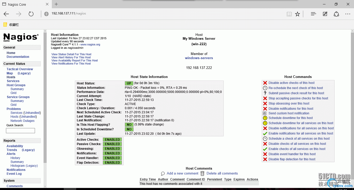Click the red X beside Stop obsessing over this host
This screenshot has height=190, width=354.
pos(265,104)
